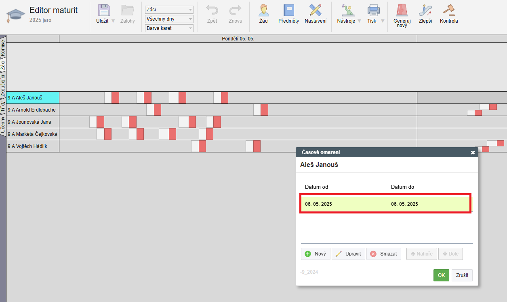The image size is (507, 302).
Task: Click the Tisk printer icon
Action: [x=372, y=11]
